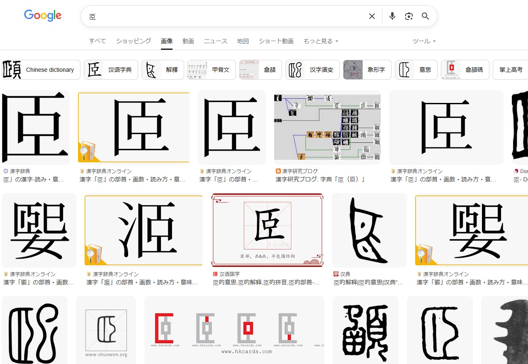Open the hkcards.com red stroke-order image
Viewport: 528px width, 364px height.
[x=234, y=330]
